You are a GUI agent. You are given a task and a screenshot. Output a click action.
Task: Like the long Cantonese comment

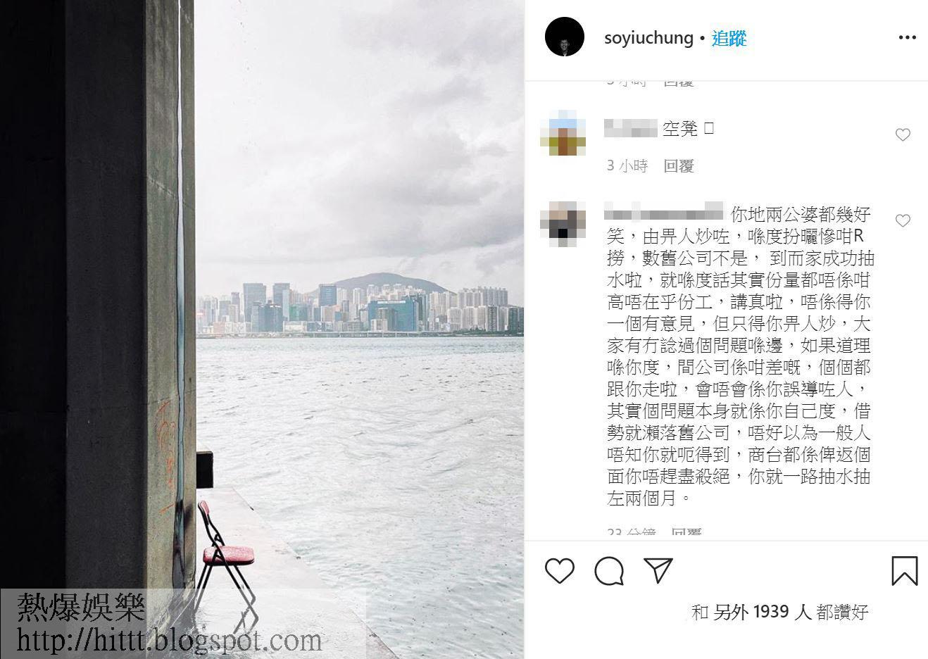click(x=903, y=221)
